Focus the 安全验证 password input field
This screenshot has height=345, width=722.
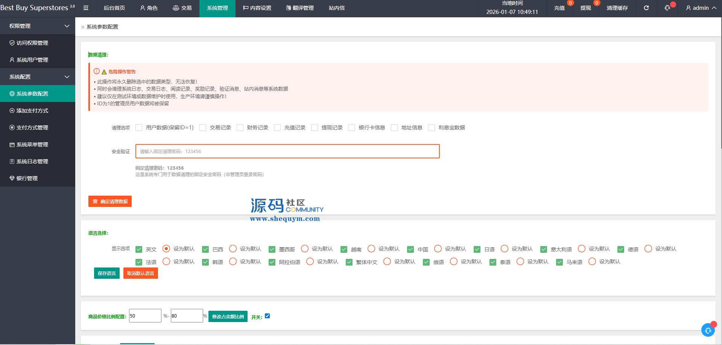click(287, 151)
